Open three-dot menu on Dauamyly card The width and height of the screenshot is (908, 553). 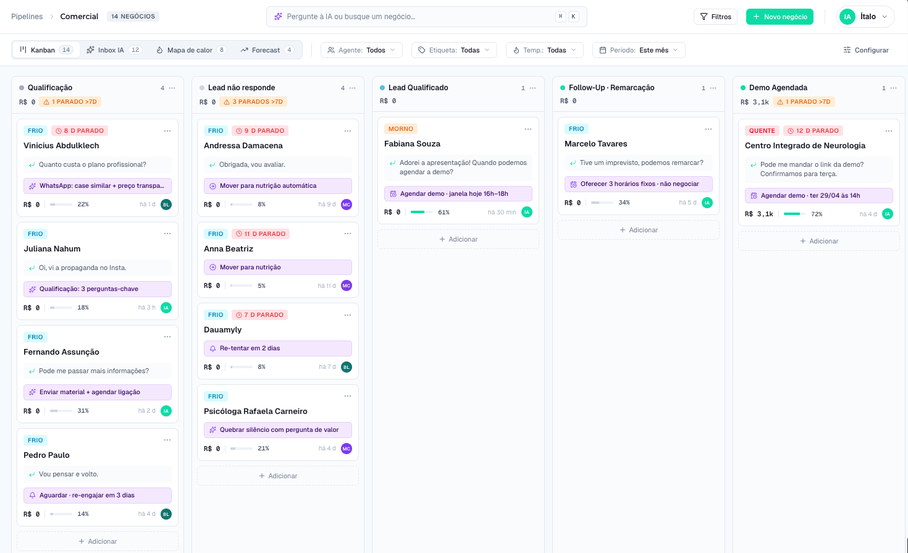[x=347, y=315]
